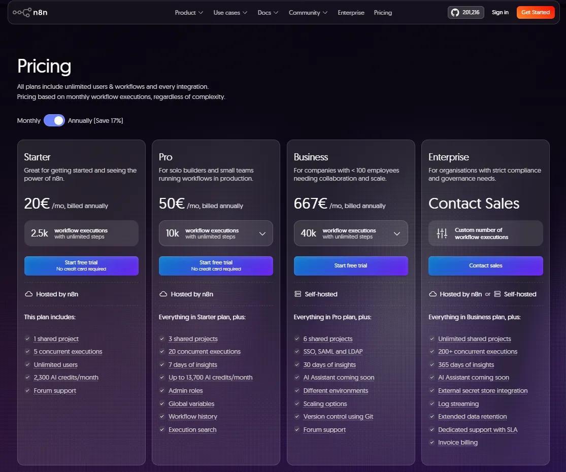Click cloud icon beside Pro Hosted by n8n
Screen dimensions: 566x472
(163, 294)
